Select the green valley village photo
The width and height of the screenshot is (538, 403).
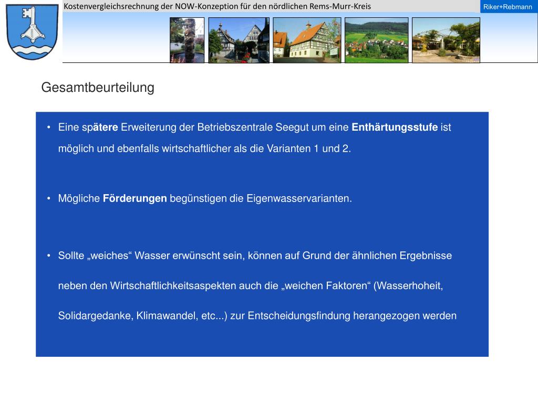tap(376, 40)
